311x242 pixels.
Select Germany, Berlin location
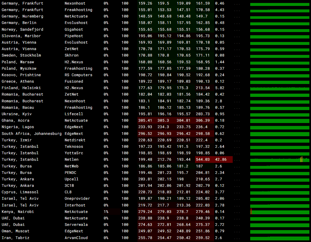click(19, 23)
